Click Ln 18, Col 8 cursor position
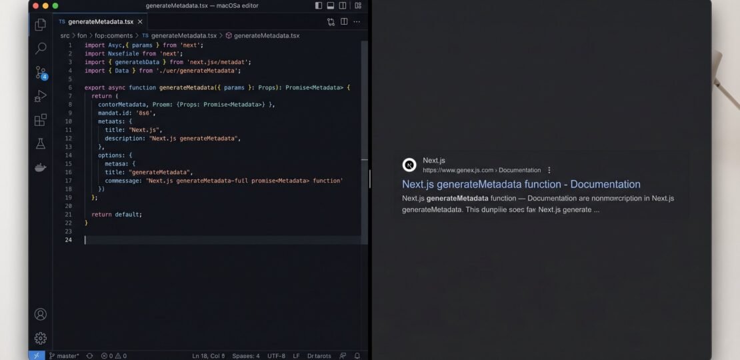 208,356
